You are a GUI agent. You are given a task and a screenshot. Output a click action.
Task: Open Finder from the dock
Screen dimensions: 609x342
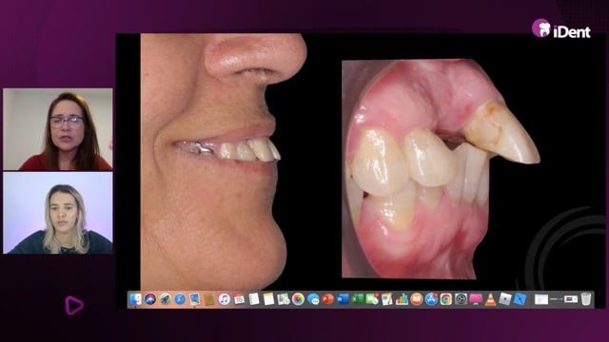pos(135,299)
